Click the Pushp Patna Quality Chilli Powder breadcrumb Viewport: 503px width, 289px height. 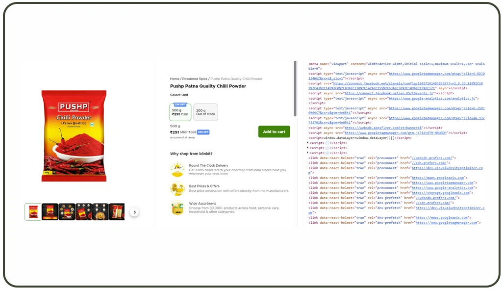pyautogui.click(x=236, y=79)
